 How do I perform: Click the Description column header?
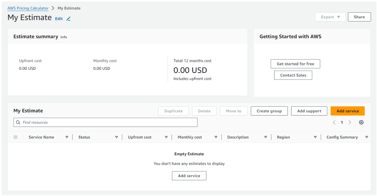click(238, 137)
